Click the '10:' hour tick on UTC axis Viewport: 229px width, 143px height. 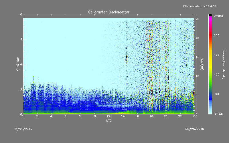94,116
